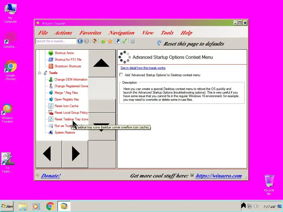The width and height of the screenshot is (283, 212).
Task: Open the 7+ Taskbar Tweaker desktop icon
Action: pos(7,163)
